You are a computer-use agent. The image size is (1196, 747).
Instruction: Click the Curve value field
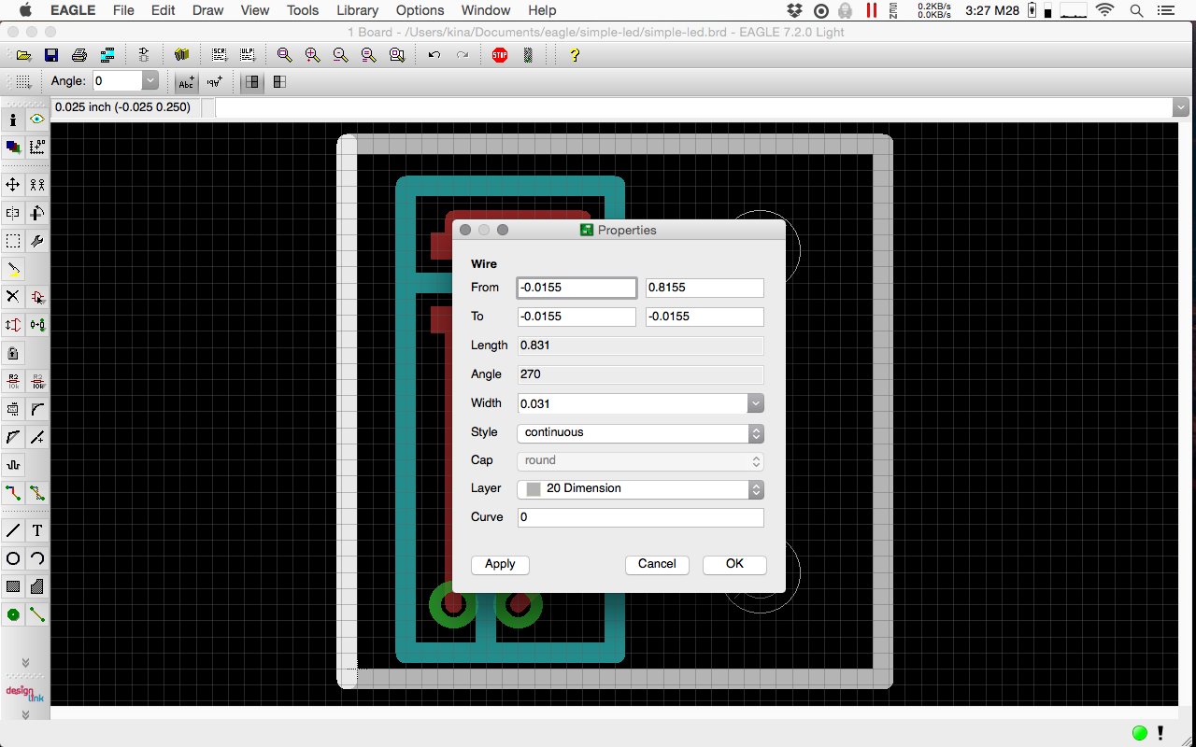(640, 517)
